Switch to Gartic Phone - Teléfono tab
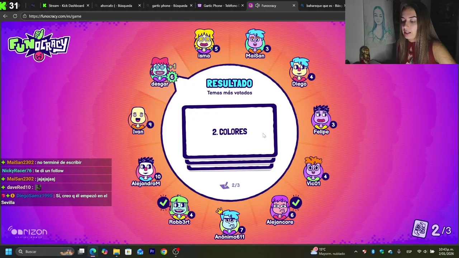The image size is (459, 258). click(222, 5)
